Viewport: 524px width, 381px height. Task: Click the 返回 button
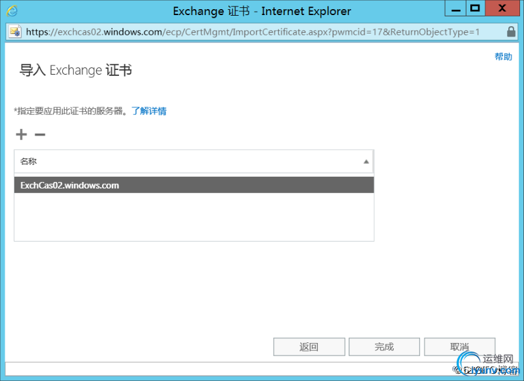pos(309,347)
